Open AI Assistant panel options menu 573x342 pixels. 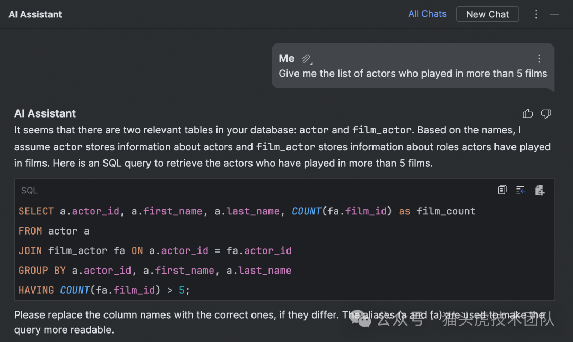click(536, 14)
